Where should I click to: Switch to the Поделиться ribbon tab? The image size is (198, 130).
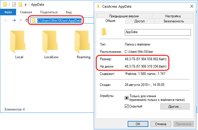click(x=49, y=12)
